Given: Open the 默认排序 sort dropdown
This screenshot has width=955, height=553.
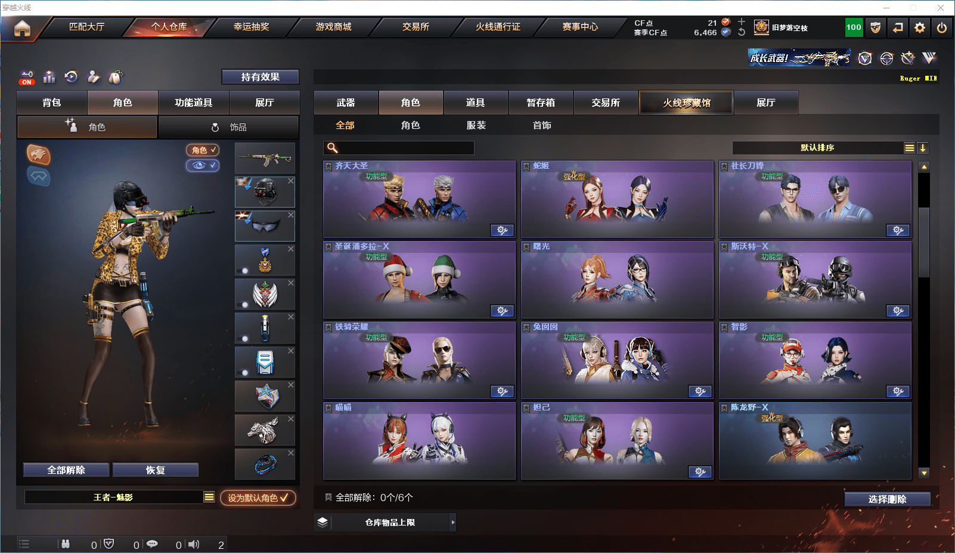Looking at the screenshot, I should (x=817, y=148).
